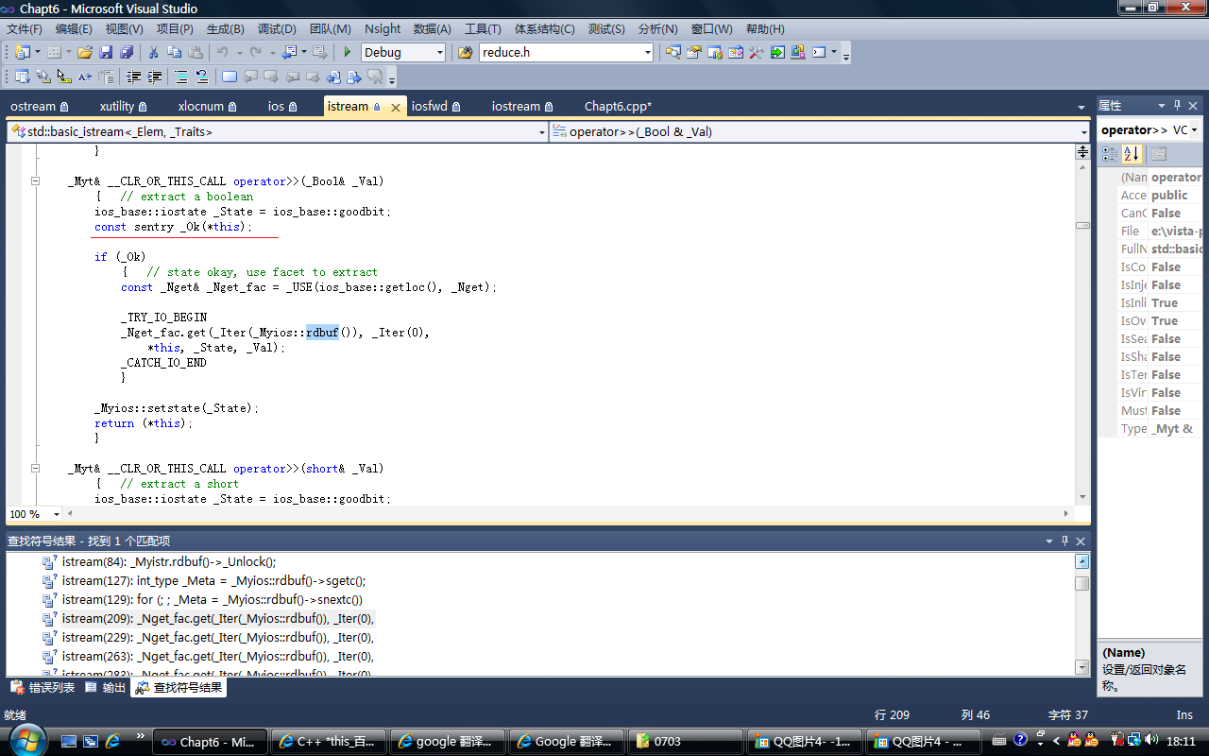The width and height of the screenshot is (1209, 756).
Task: Switch Properties window to Categorized view
Action: 1112,154
